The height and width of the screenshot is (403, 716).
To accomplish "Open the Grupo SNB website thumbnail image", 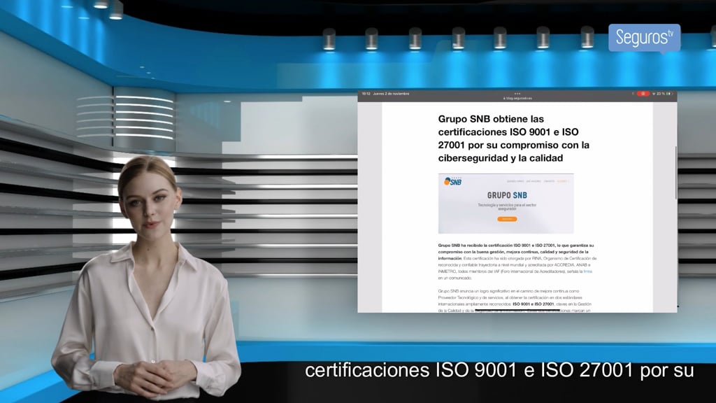I will pyautogui.click(x=506, y=204).
